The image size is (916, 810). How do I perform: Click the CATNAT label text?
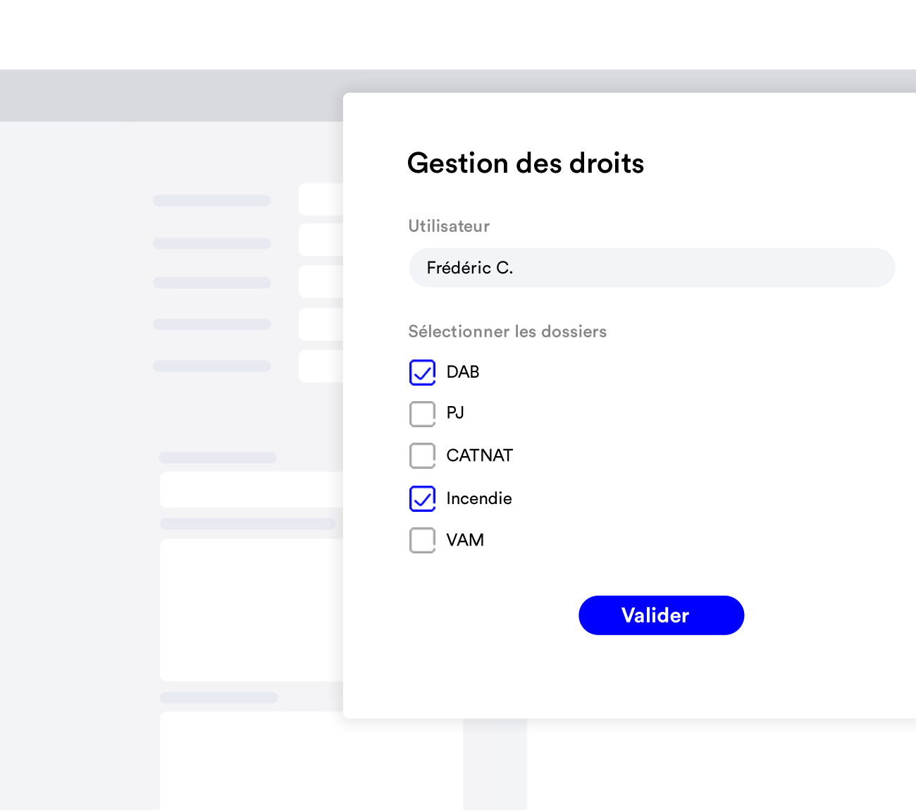(x=479, y=455)
